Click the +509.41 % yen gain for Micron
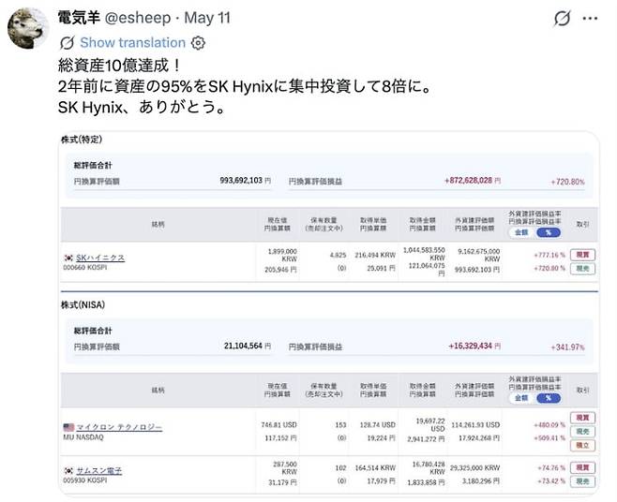 549,438
